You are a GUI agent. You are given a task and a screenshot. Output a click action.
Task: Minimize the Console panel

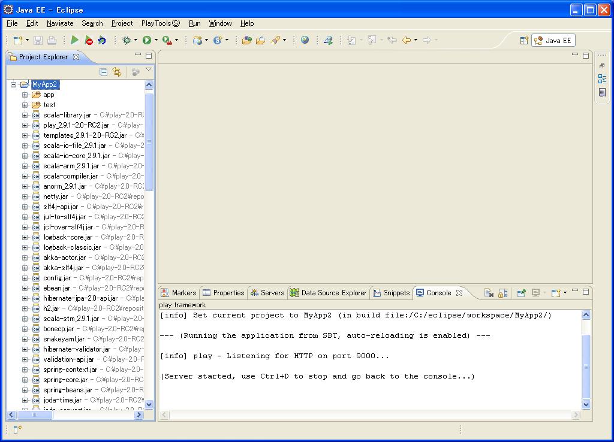(x=575, y=290)
